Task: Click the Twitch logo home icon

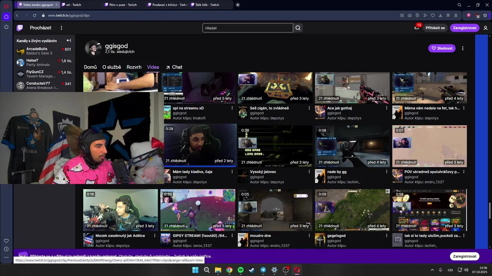Action: (20, 28)
